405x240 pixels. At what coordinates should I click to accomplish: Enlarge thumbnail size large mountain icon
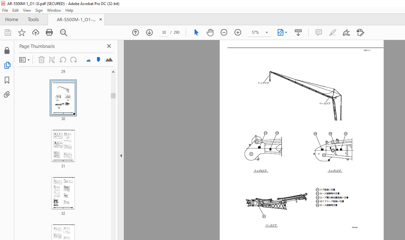pos(109,60)
